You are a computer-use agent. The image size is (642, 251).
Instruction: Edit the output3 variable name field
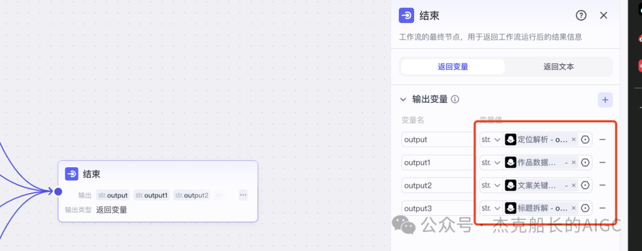click(x=438, y=208)
